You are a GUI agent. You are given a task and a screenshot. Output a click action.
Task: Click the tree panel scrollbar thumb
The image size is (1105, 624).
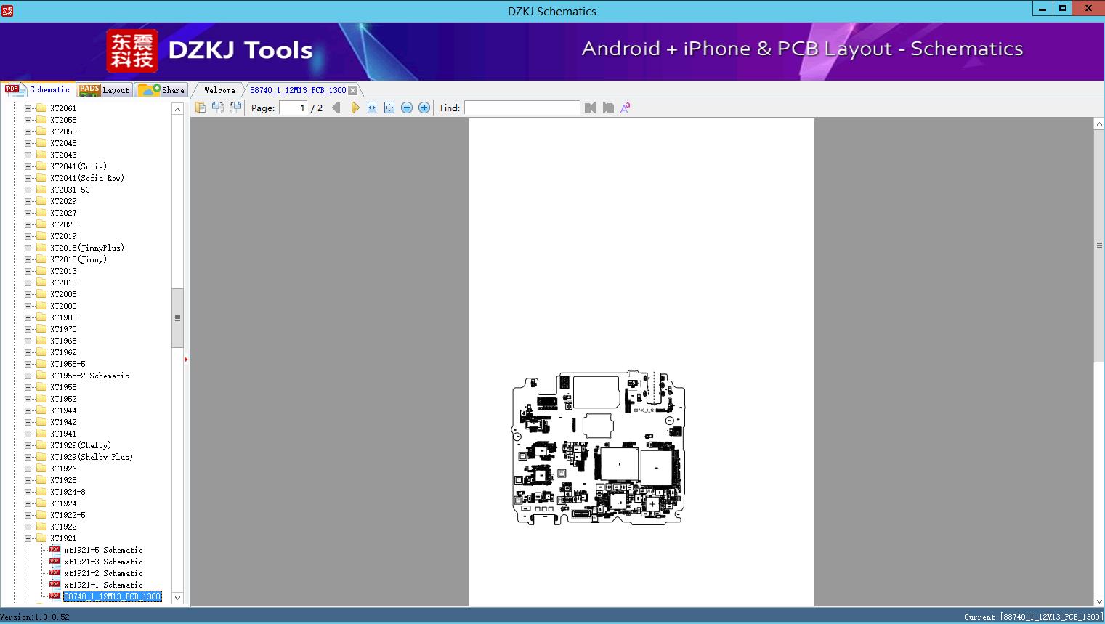pos(177,318)
